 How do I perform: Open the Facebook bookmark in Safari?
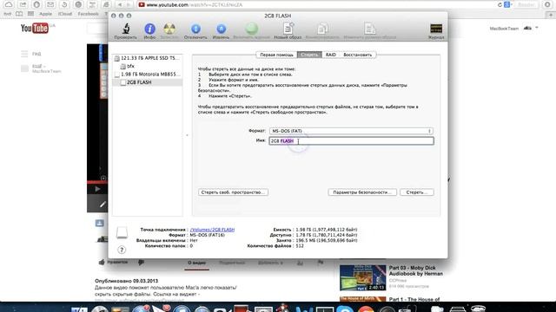pyautogui.click(x=89, y=14)
